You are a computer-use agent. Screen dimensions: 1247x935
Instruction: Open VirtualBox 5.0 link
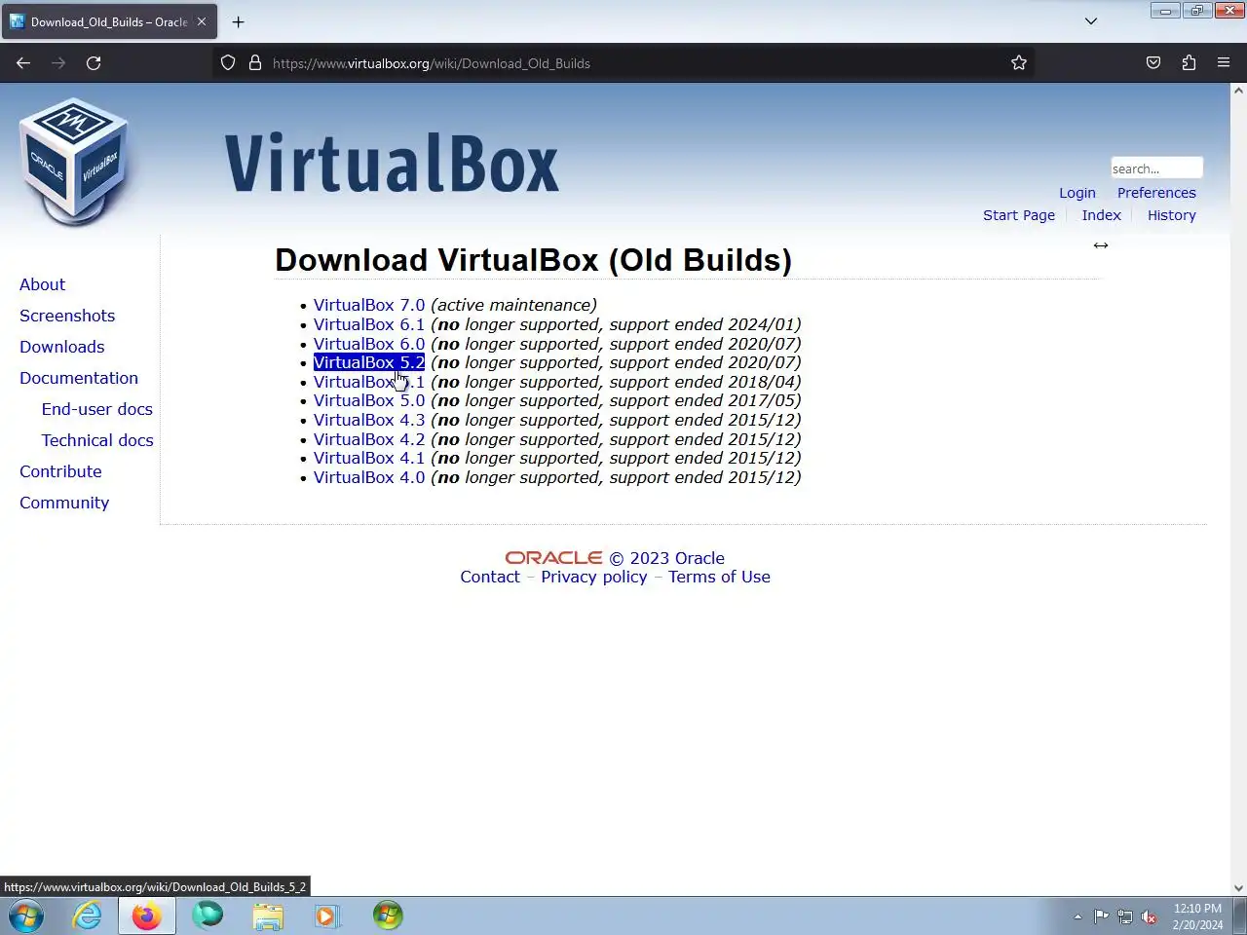369,400
